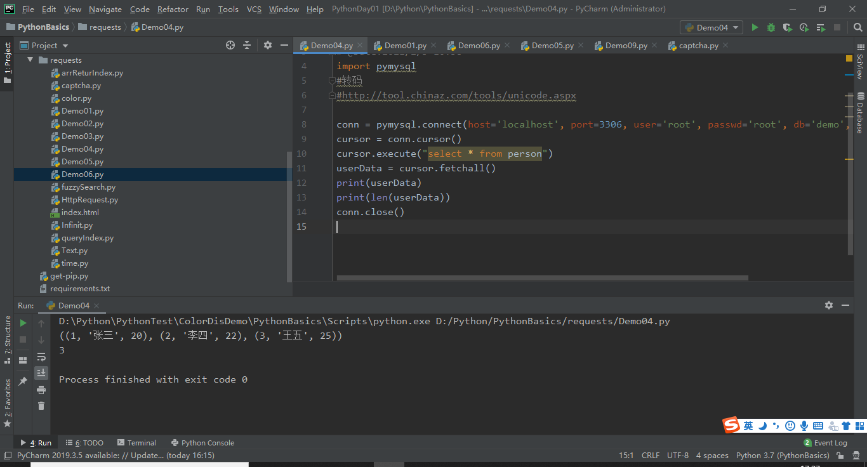Open the File menu
867x467 pixels.
28,9
